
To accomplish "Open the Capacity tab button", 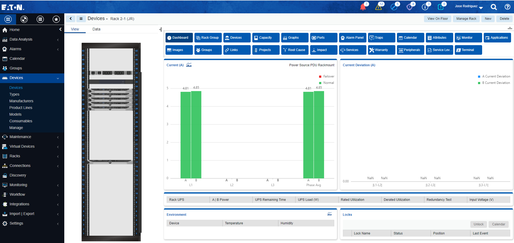I will click(x=265, y=38).
